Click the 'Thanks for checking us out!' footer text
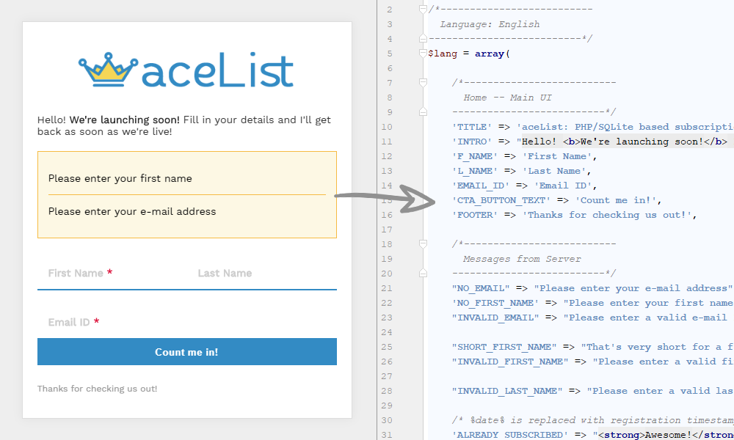The image size is (734, 440). [98, 389]
